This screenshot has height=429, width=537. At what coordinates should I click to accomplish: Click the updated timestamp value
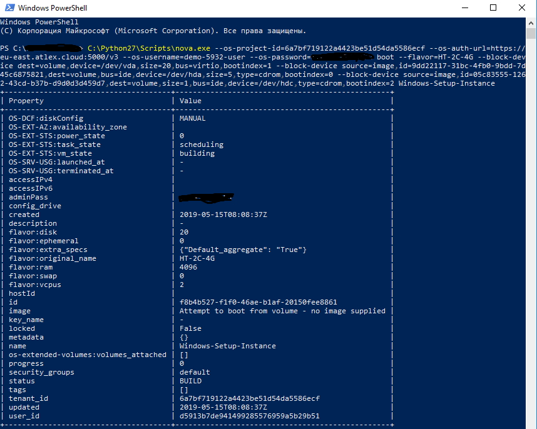223,408
